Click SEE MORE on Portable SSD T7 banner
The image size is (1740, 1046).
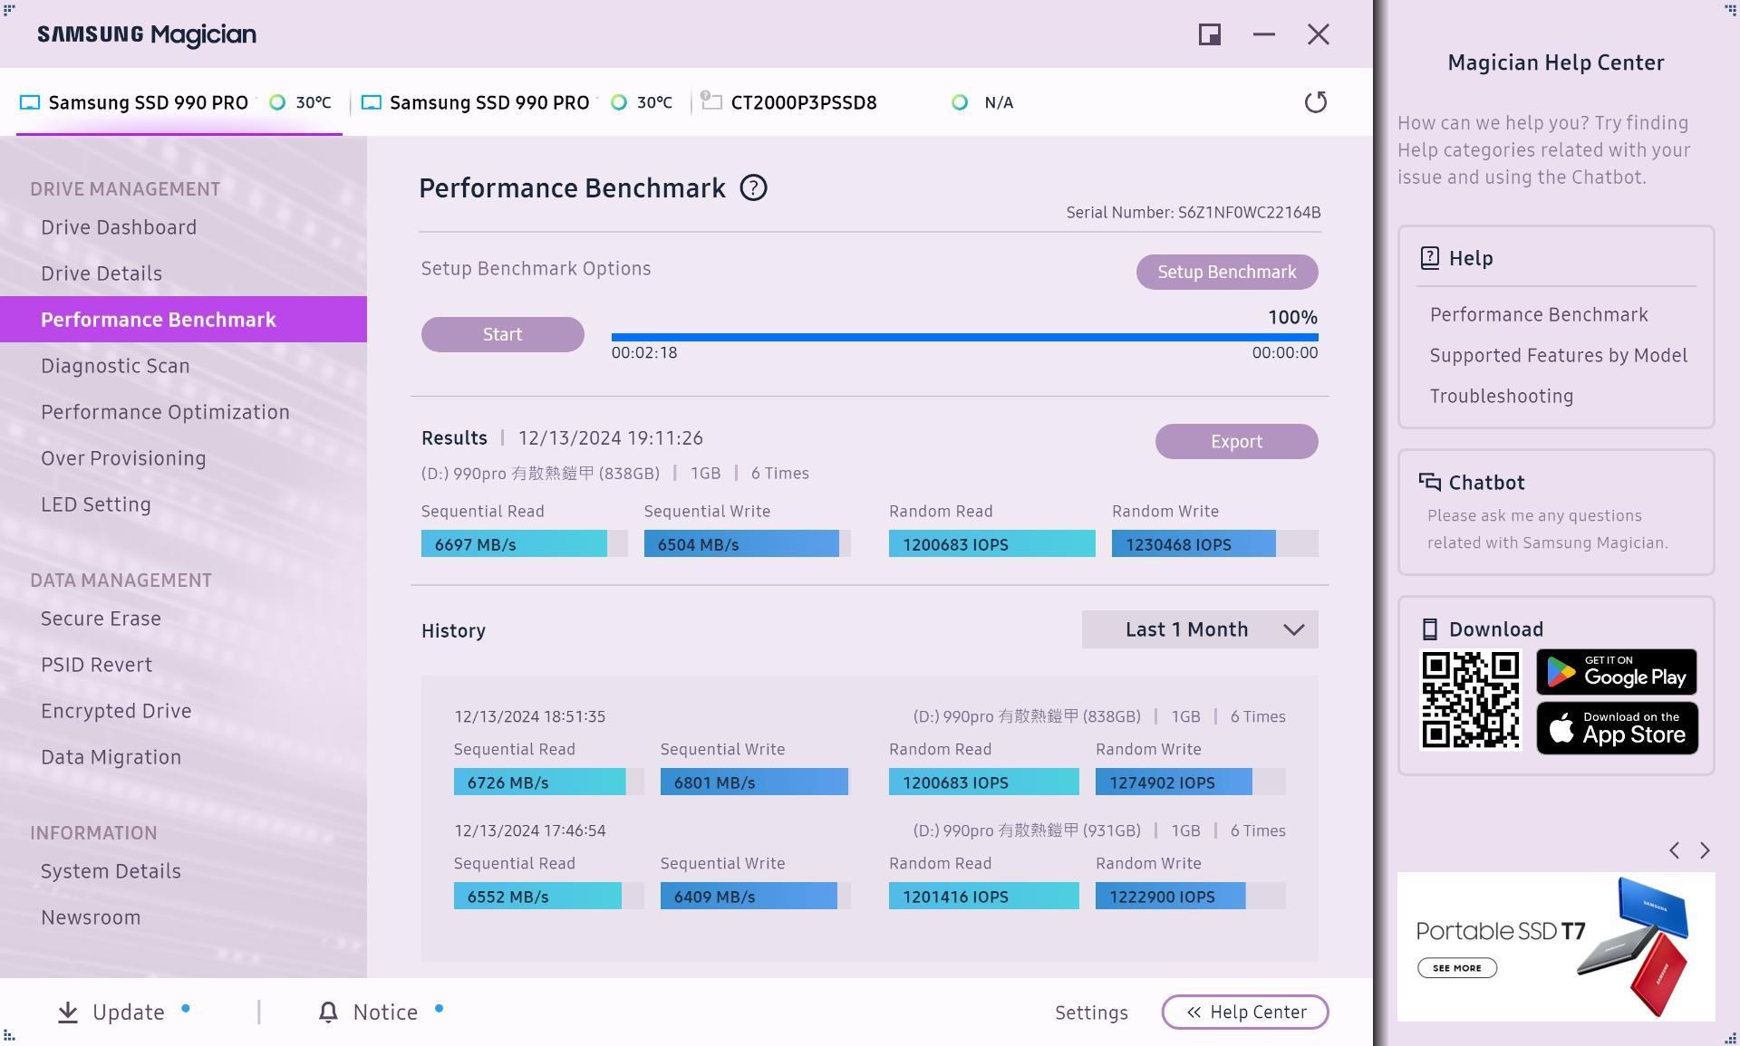[x=1457, y=968]
